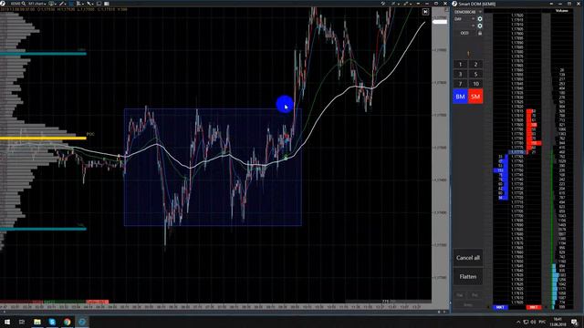
Task: Set order quantity with the 7 button
Action: pos(460,84)
